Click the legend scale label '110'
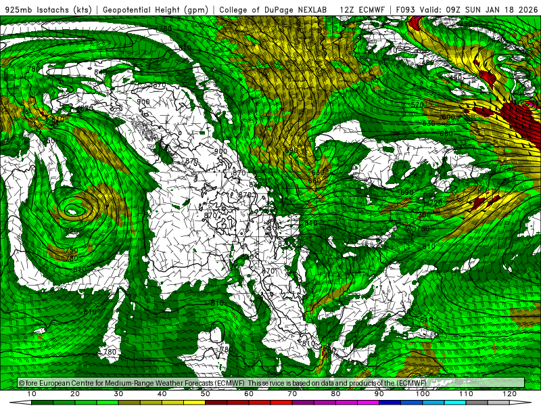Image resolution: width=541 pixels, height=406 pixels. tap(466, 394)
